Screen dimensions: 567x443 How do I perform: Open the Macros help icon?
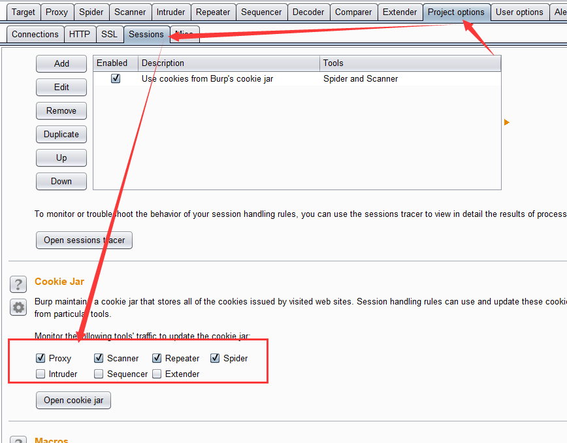(18, 439)
